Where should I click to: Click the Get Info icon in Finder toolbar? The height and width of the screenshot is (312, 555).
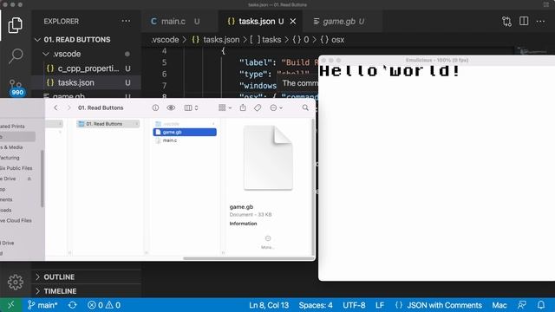click(x=155, y=107)
